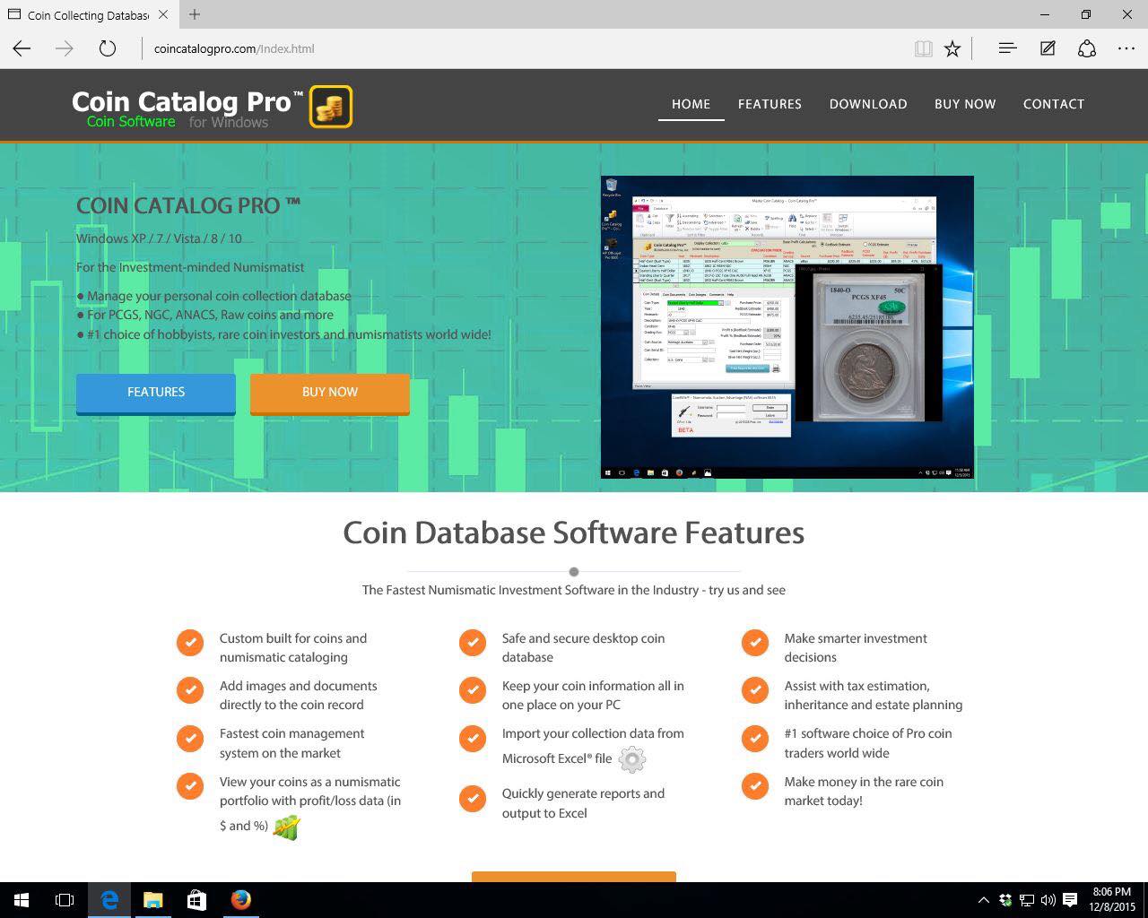Show hidden system tray icons

pyautogui.click(x=984, y=900)
